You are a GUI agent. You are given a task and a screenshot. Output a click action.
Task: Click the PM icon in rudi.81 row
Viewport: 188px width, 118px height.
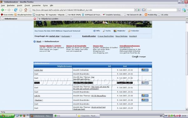145,96
